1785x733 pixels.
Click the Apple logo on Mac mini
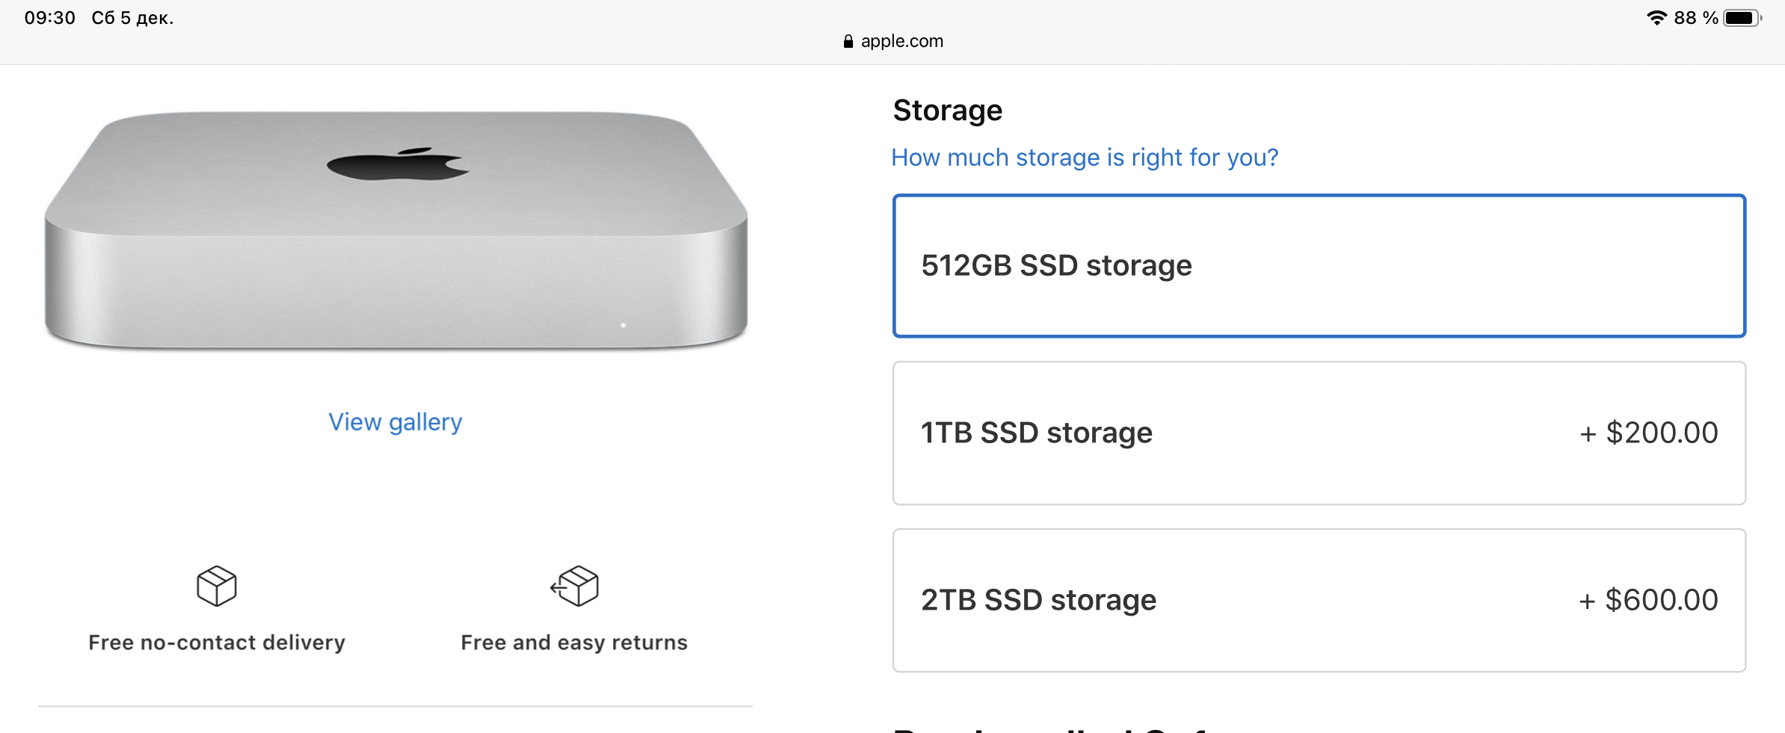(x=398, y=164)
